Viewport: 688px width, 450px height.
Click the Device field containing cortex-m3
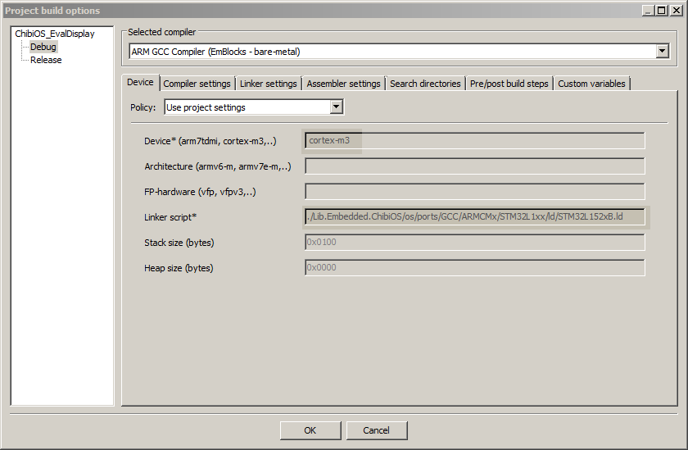475,140
